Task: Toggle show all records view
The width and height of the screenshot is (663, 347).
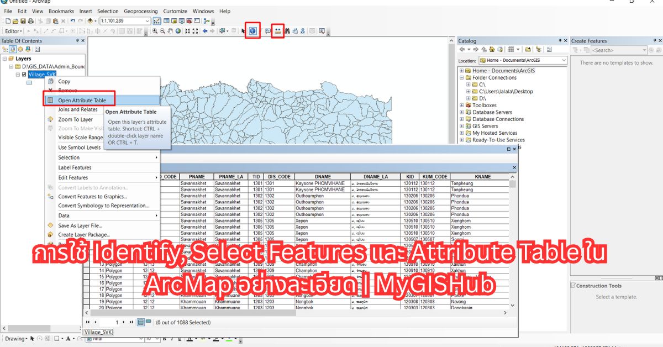Action: tap(140, 322)
